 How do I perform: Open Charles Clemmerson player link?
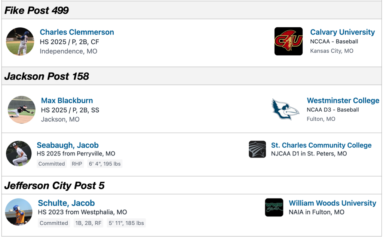77,32
